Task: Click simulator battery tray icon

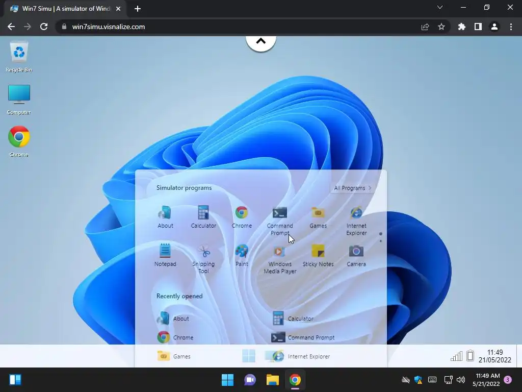Action: (470, 356)
